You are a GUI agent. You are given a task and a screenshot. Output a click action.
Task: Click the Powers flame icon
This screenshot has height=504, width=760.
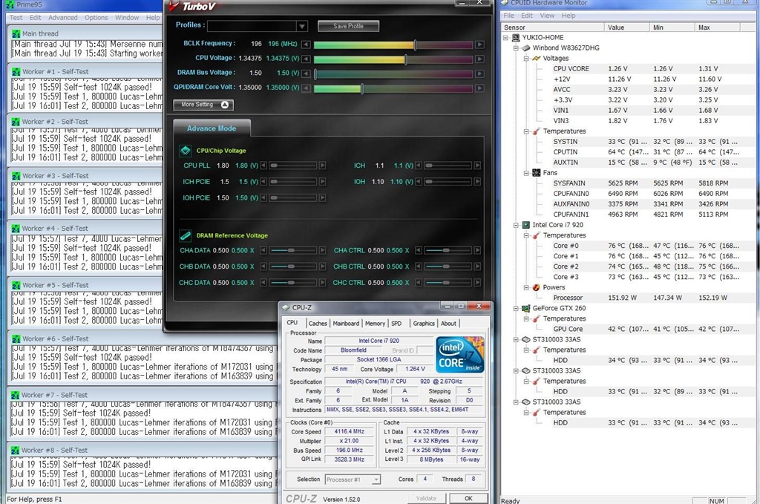click(x=536, y=287)
